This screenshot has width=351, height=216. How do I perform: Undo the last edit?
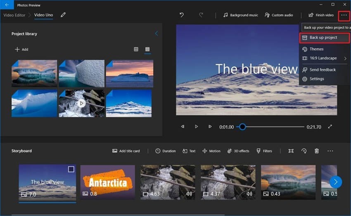182,15
